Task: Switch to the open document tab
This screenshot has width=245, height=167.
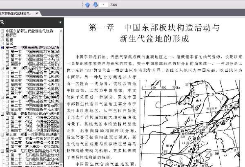Action: coord(17,13)
